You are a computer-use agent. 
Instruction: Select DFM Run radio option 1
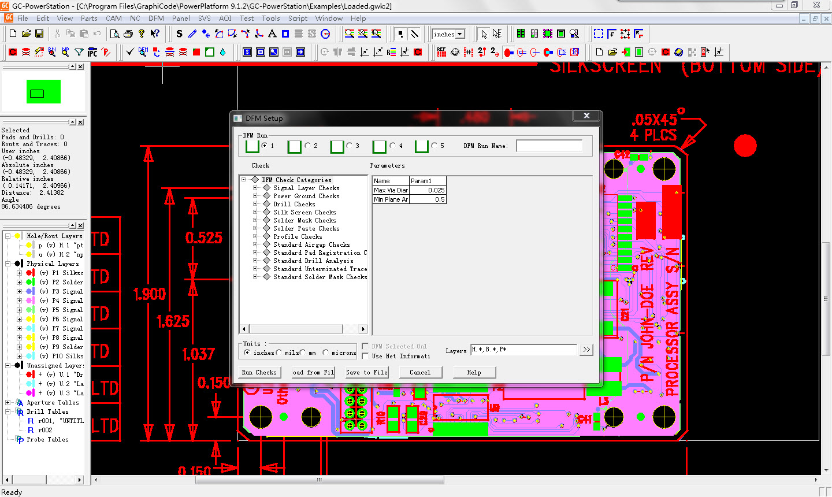pyautogui.click(x=265, y=146)
